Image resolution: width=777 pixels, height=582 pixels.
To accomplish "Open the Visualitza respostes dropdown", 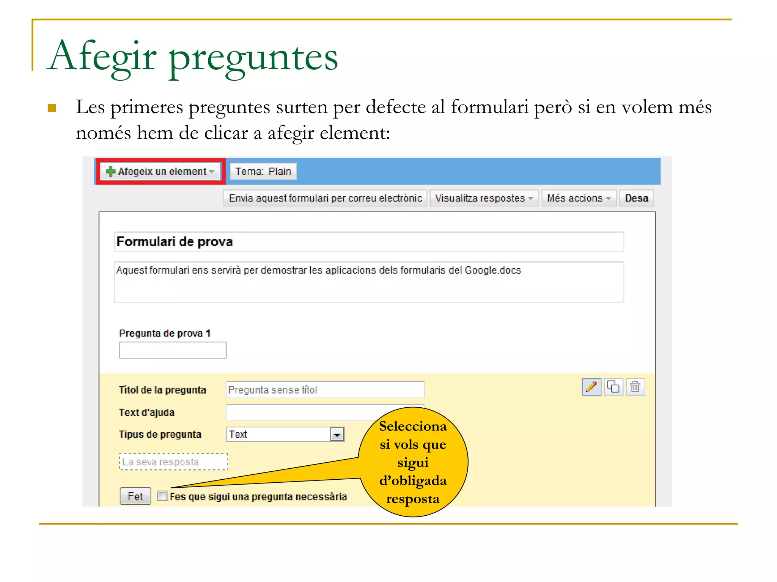I will [x=484, y=198].
